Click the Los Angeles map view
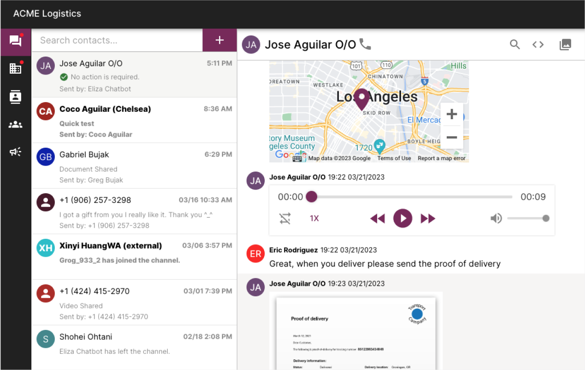 pyautogui.click(x=369, y=111)
